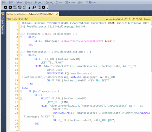Click CONTAINSTABLE keyword on line 24
This screenshot has height=132, width=152.
tap(63, 113)
